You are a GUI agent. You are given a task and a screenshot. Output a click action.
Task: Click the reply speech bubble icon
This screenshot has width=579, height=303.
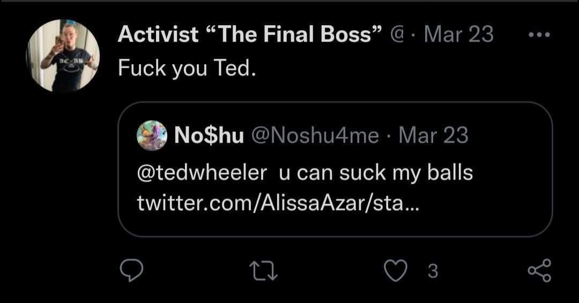[x=130, y=271]
